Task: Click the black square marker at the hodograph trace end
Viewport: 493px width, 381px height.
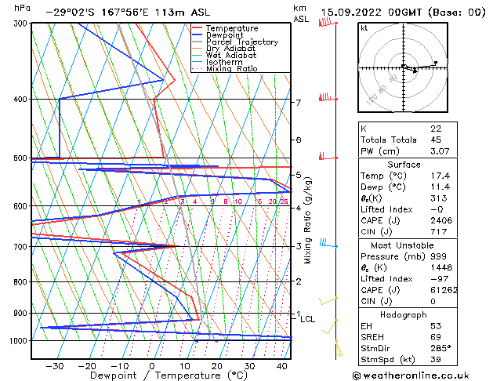Action: (436, 63)
